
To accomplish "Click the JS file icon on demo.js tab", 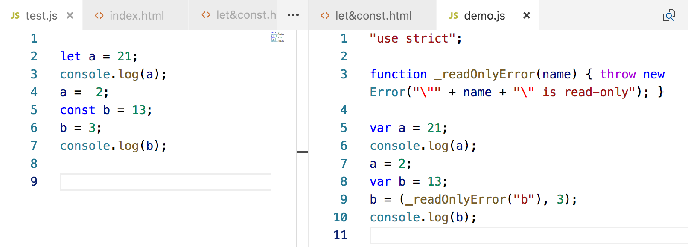I will point(454,16).
